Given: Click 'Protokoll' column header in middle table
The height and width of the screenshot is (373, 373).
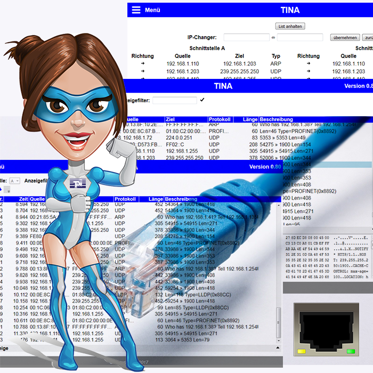Looking at the screenshot, I should (220, 119).
